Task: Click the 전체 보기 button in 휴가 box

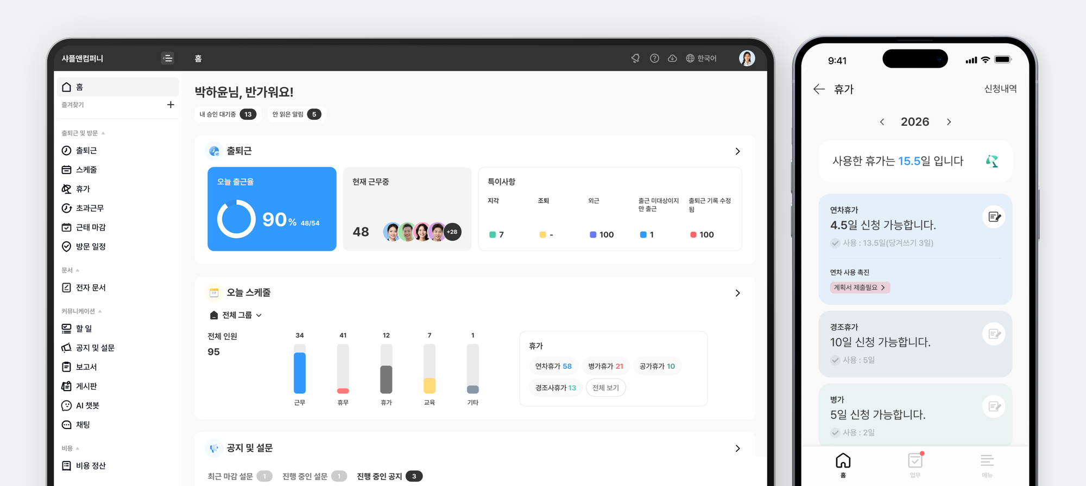Action: 605,388
